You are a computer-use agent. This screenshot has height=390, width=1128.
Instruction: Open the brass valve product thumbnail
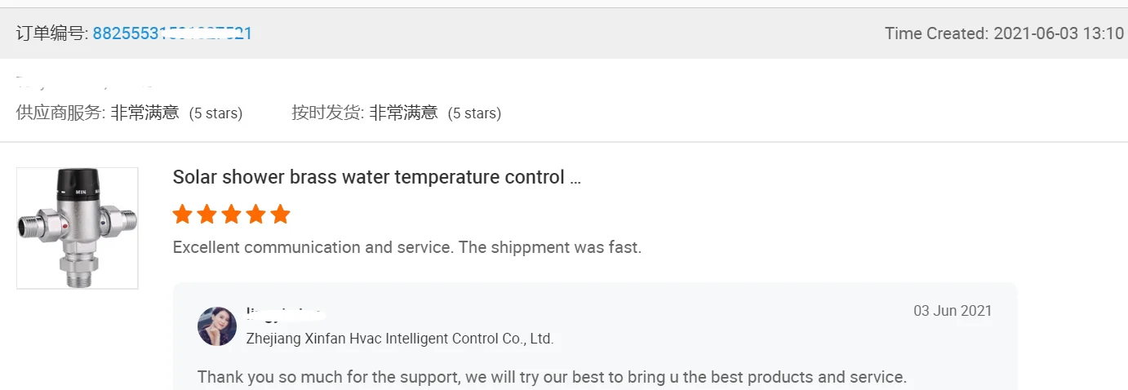(x=78, y=228)
